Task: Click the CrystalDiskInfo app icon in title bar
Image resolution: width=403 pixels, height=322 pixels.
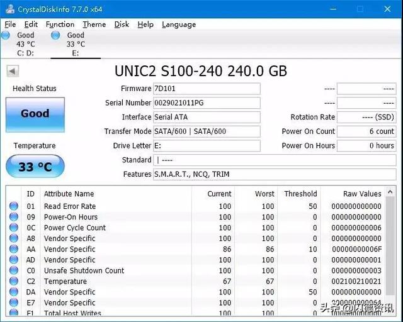Action: click(x=10, y=9)
